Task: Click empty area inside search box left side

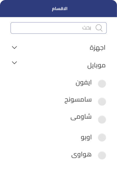Action: pos(43,28)
